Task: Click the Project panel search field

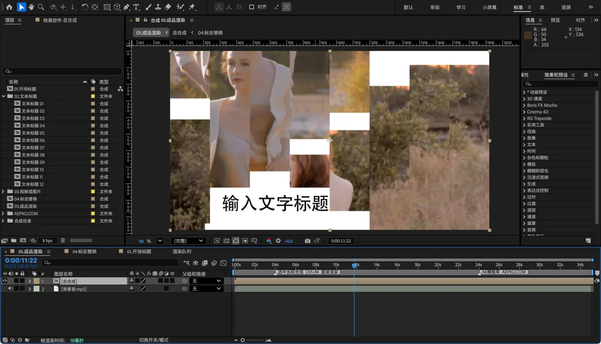Action: (62, 71)
